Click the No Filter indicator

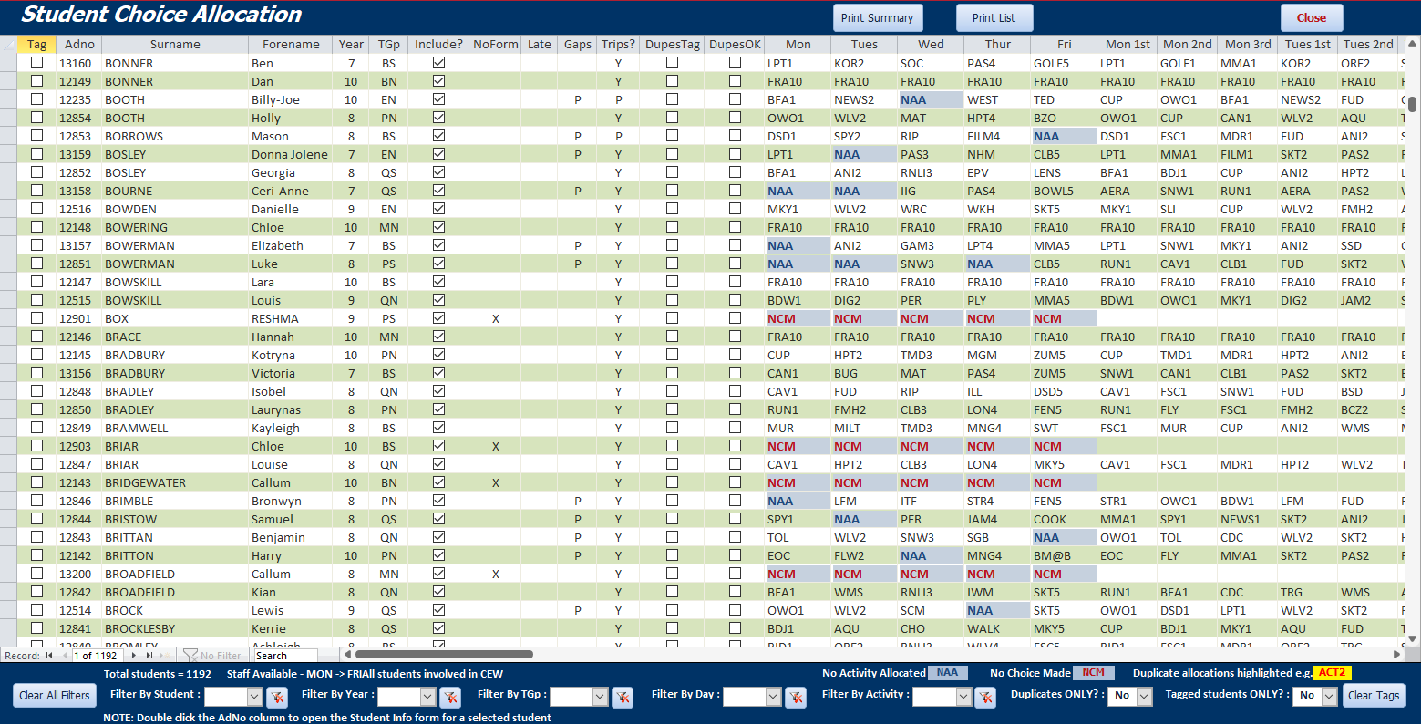coord(212,655)
